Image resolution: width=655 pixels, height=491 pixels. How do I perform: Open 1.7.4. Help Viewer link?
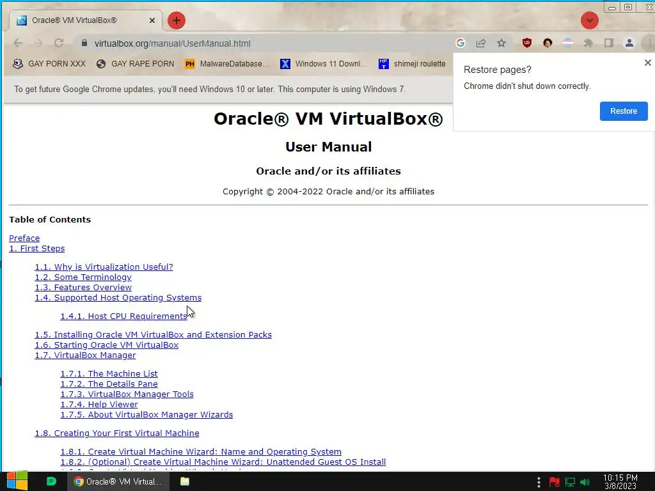99,404
